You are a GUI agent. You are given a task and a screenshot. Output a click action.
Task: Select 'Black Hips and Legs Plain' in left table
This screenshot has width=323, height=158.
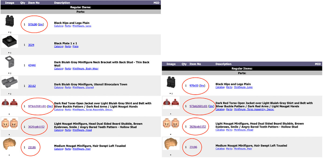(x=72, y=23)
